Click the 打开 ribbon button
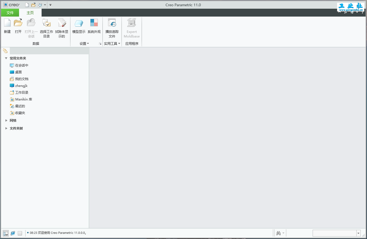The width and height of the screenshot is (367, 239). (x=18, y=26)
